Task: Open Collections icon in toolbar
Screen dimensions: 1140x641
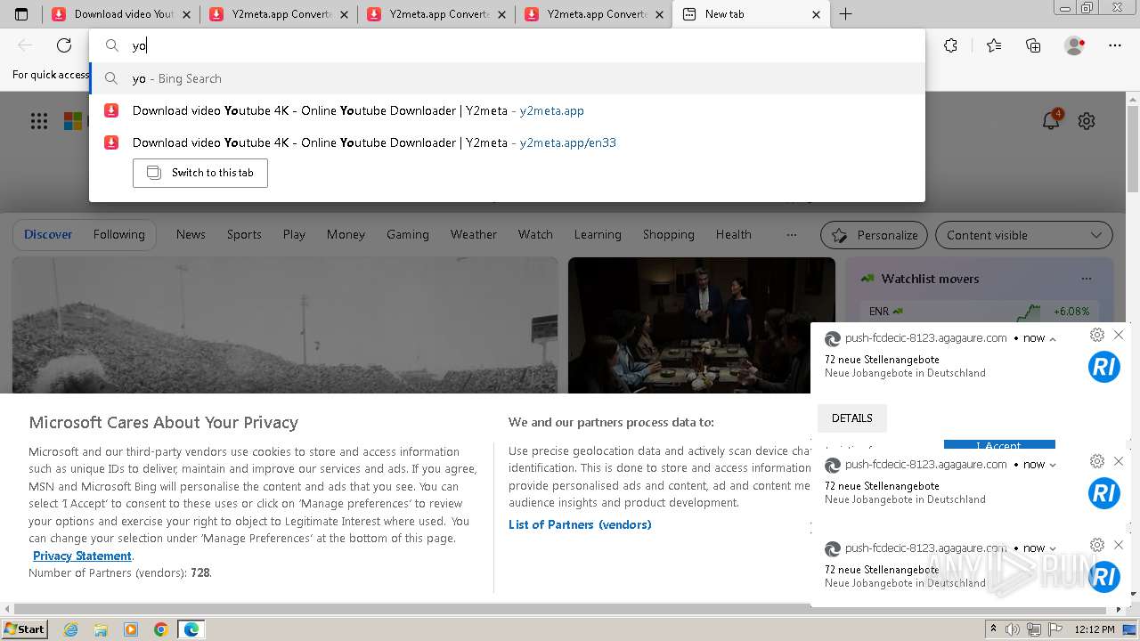Action: pos(1033,45)
